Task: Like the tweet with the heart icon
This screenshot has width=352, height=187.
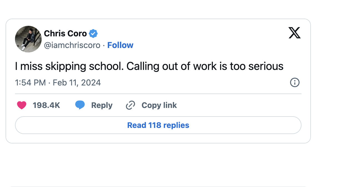Action: click(22, 105)
